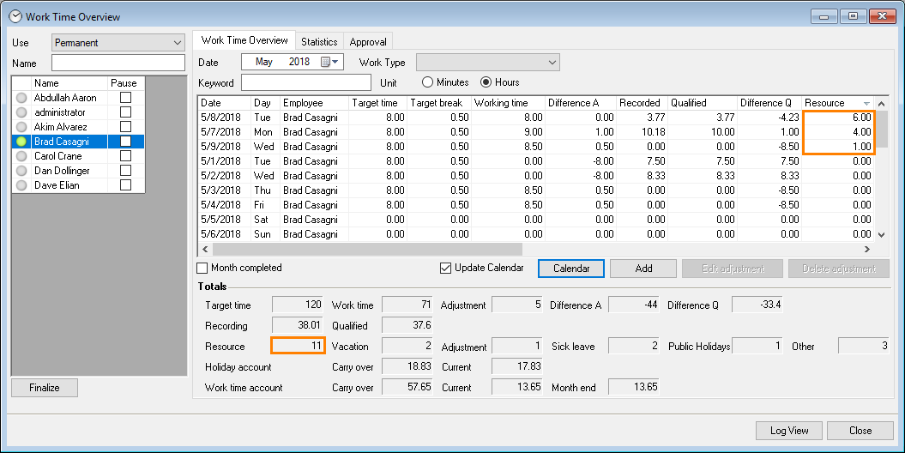
Task: Click the green status icon beside Brad Casagni
Action: pos(21,142)
